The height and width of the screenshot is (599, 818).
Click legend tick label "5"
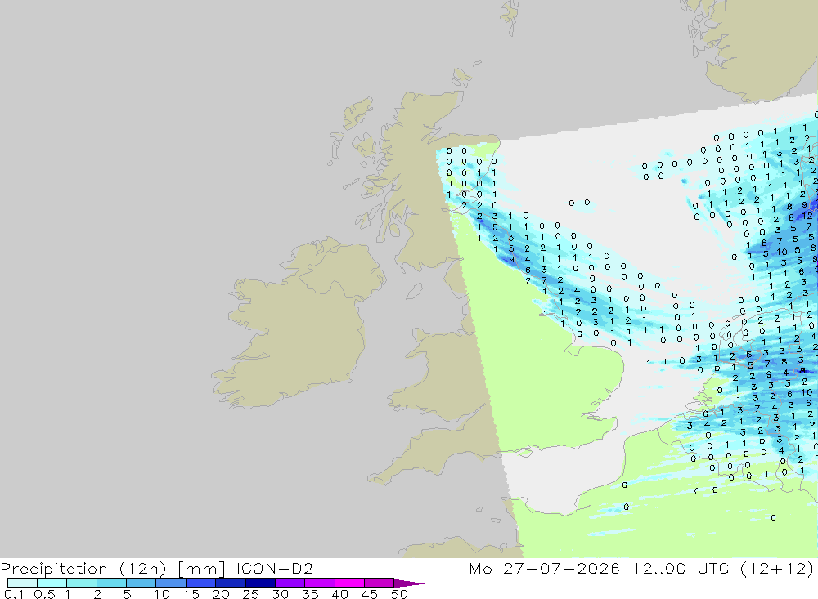[x=127, y=594]
